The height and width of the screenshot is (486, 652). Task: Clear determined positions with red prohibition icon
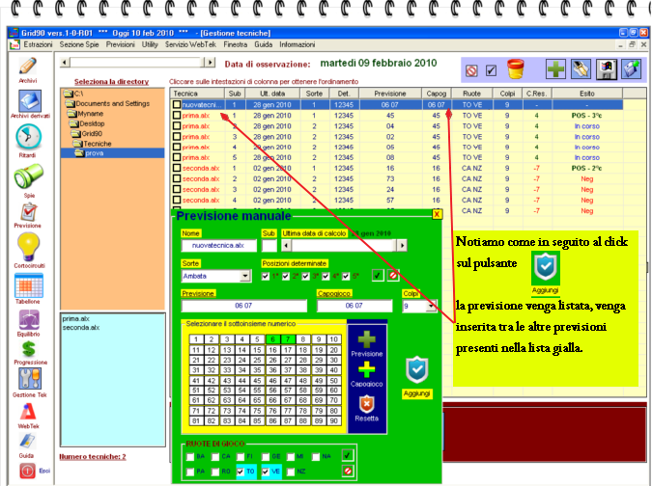[393, 275]
